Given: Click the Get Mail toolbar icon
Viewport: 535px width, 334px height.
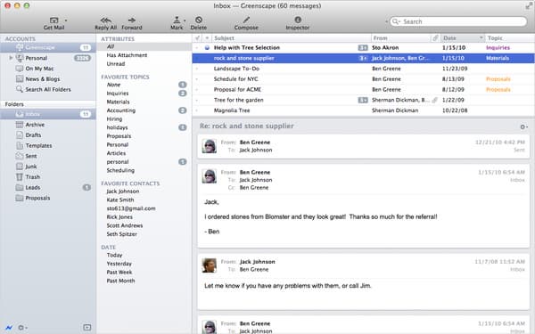Looking at the screenshot, I should click(53, 20).
